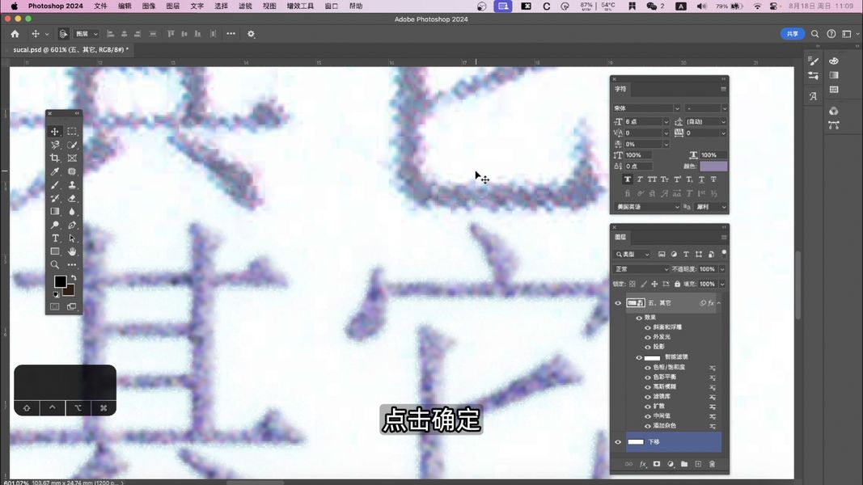Screen dimensions: 863x485
Task: Select the Path Selection arrow tool
Action: point(72,238)
